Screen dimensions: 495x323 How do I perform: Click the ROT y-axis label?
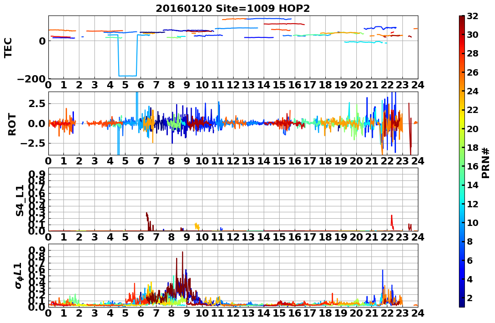(x=12, y=124)
